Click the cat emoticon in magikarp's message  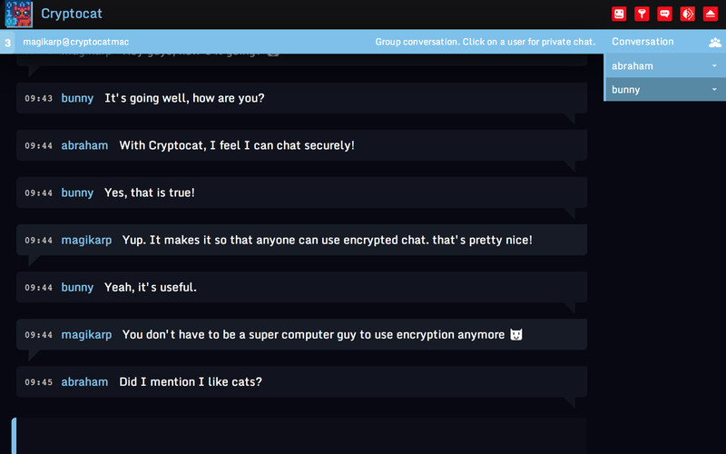coord(515,334)
